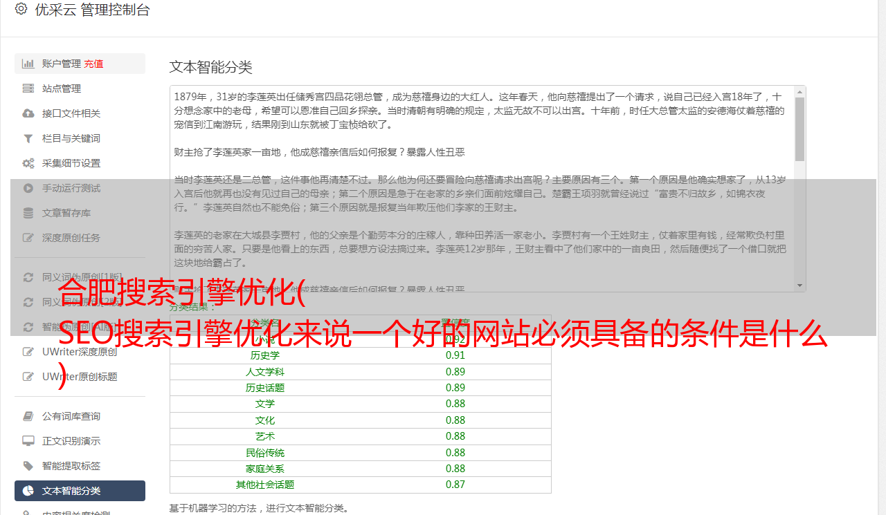Click the red 充值 recharge link
Viewport: 886px width, 515px height.
click(x=94, y=64)
